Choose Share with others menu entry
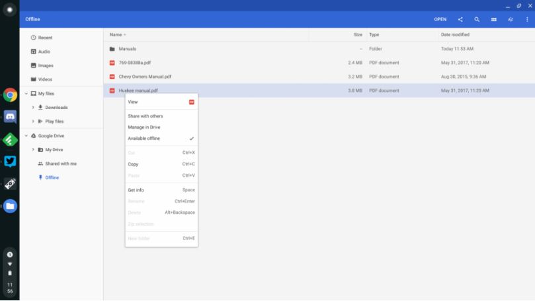Viewport: 535px width, 301px height. [161, 116]
